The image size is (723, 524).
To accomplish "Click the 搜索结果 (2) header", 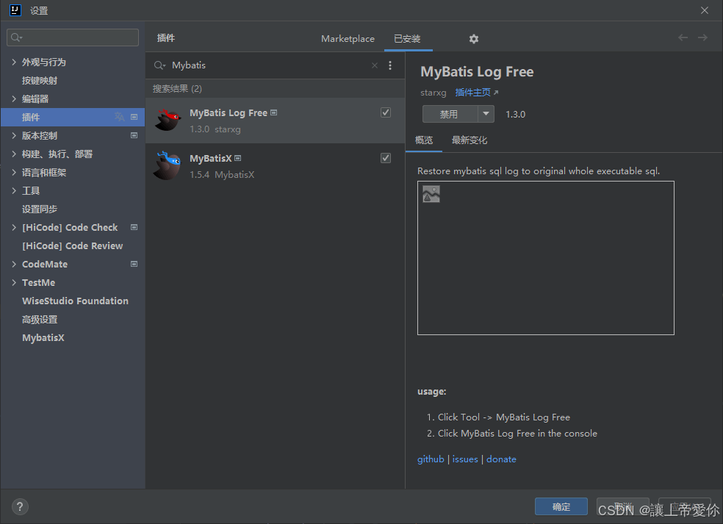I will 177,89.
